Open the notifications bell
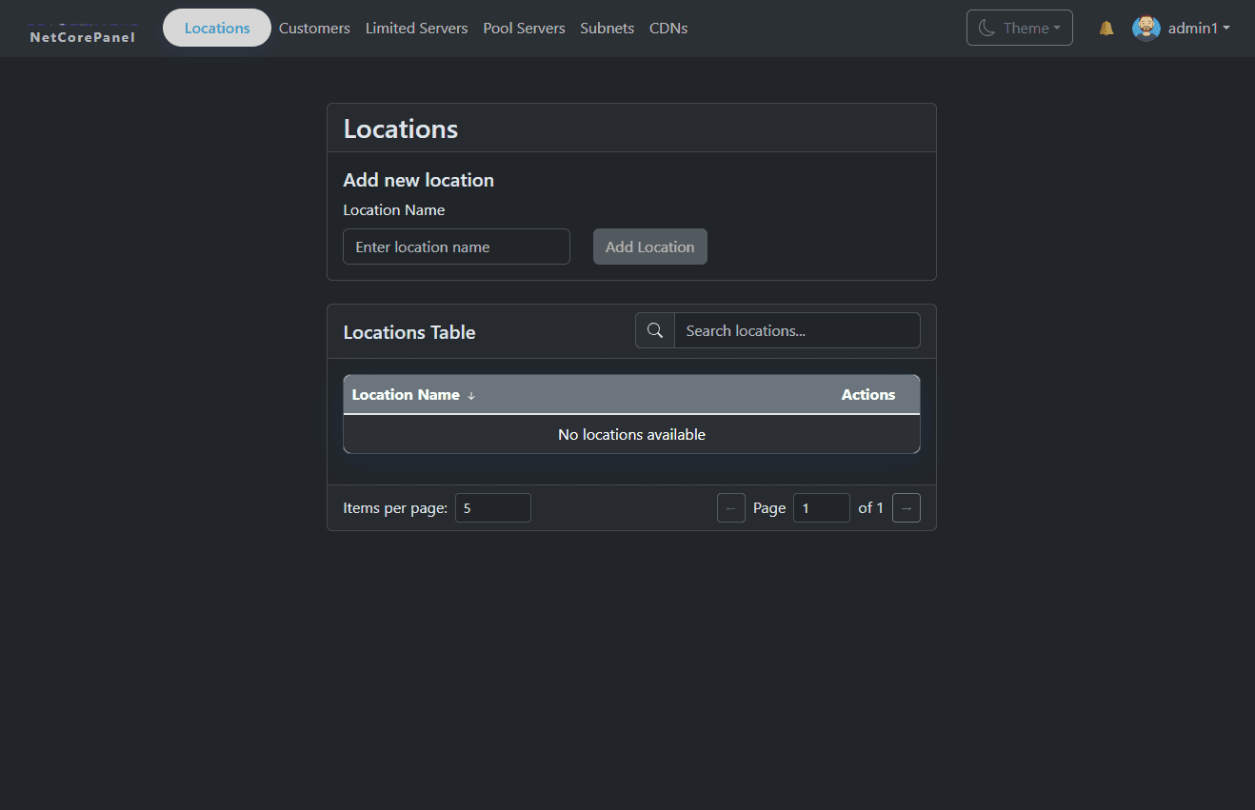 click(x=1106, y=29)
